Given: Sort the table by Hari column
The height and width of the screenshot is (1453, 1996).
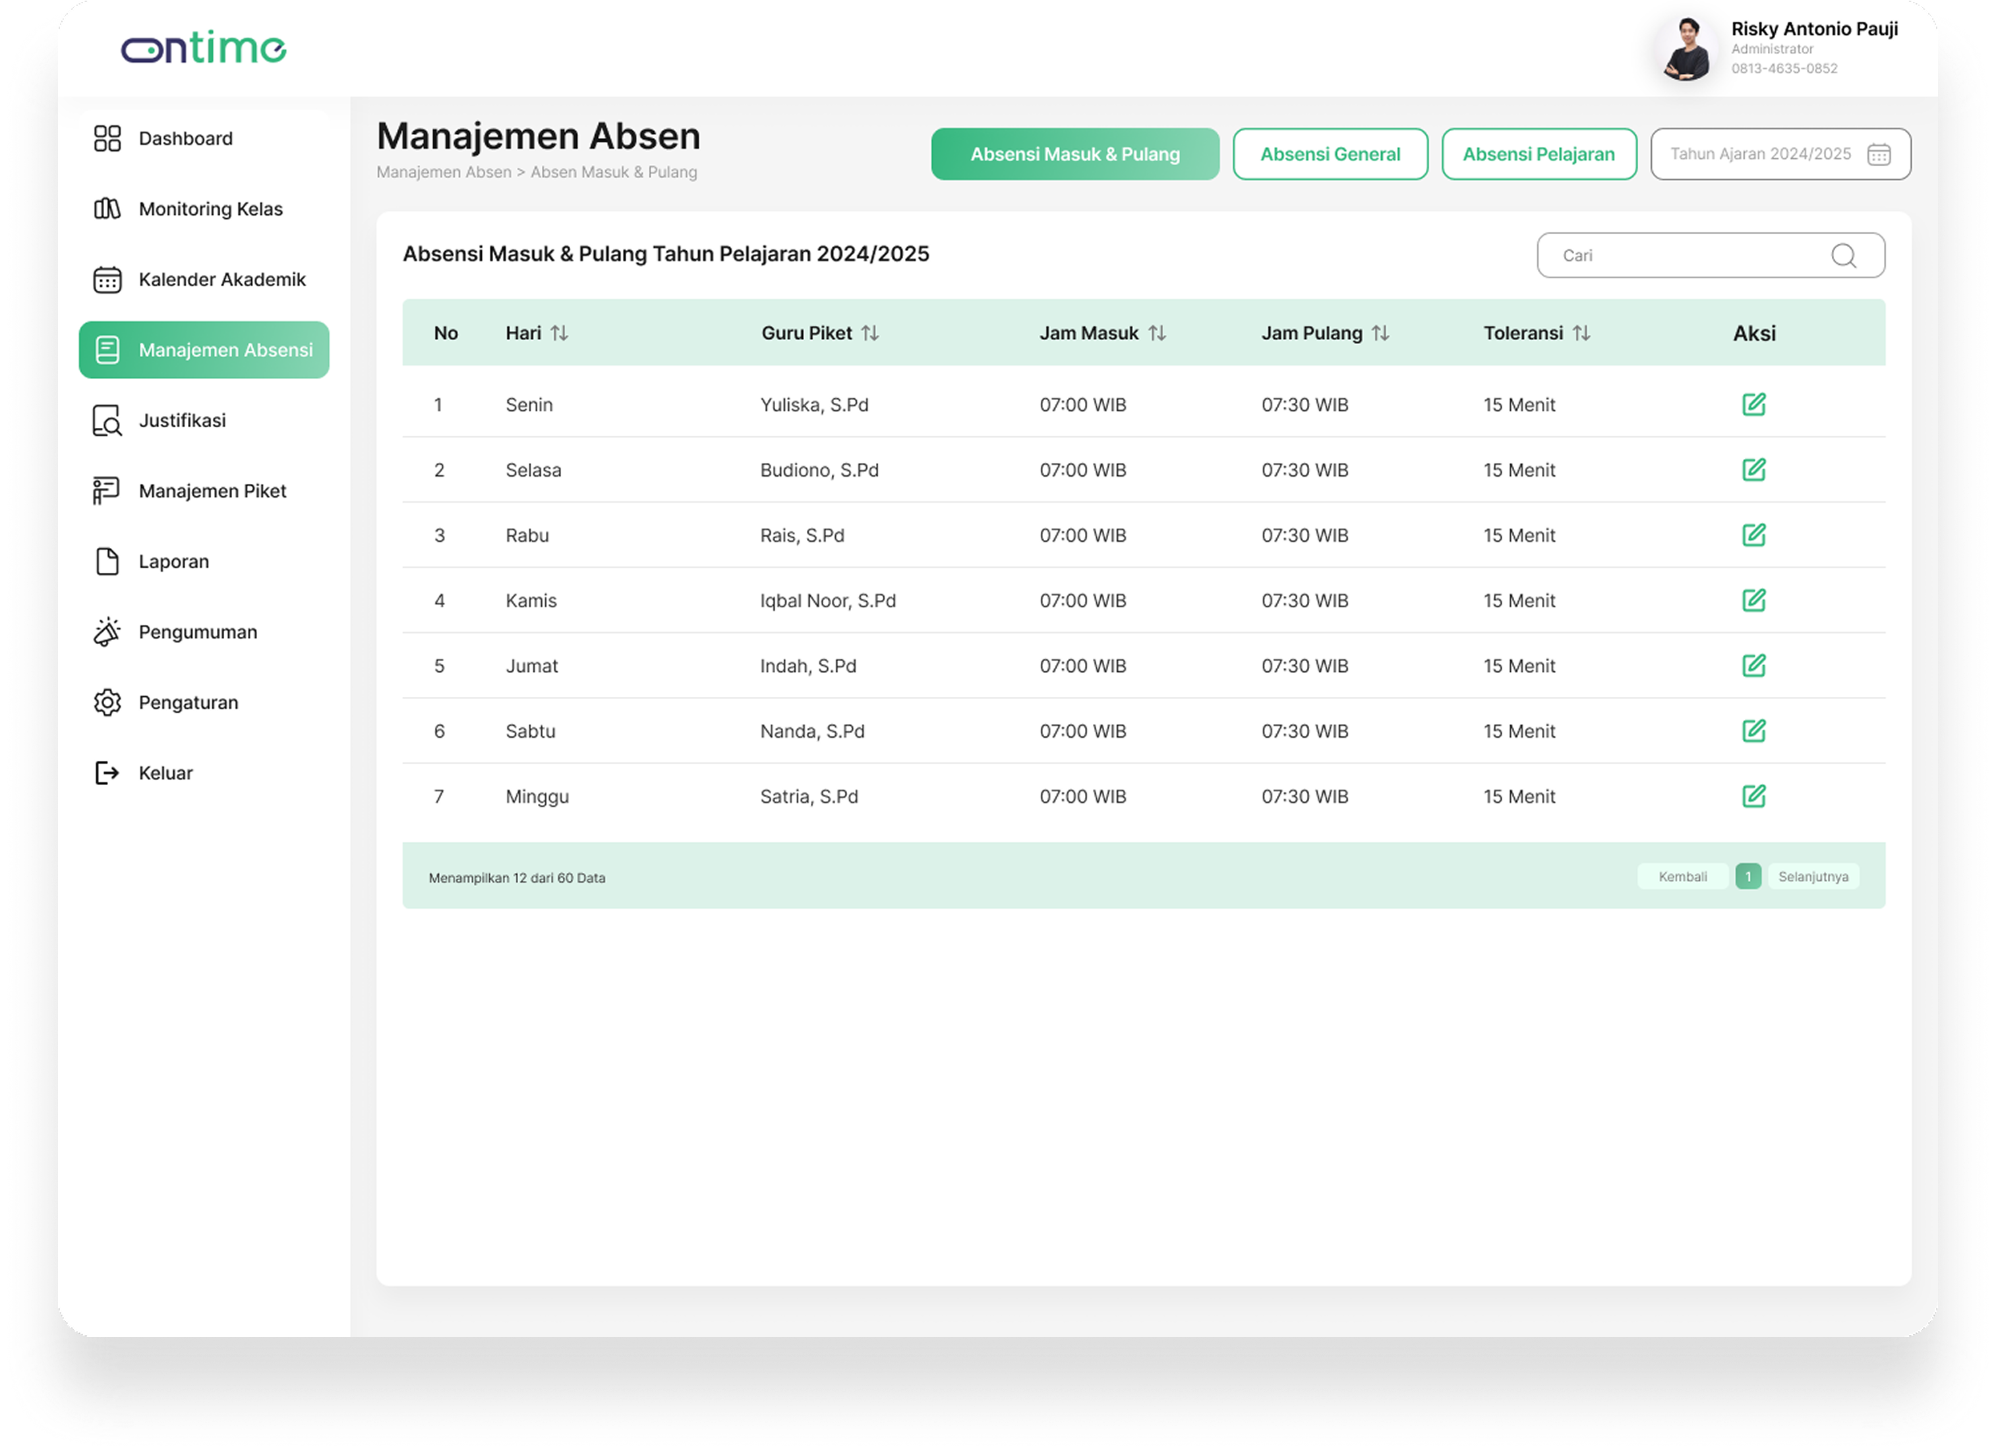Looking at the screenshot, I should [x=559, y=333].
